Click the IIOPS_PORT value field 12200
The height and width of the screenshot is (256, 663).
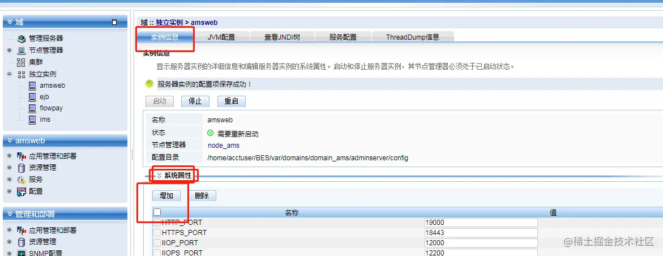pyautogui.click(x=481, y=253)
